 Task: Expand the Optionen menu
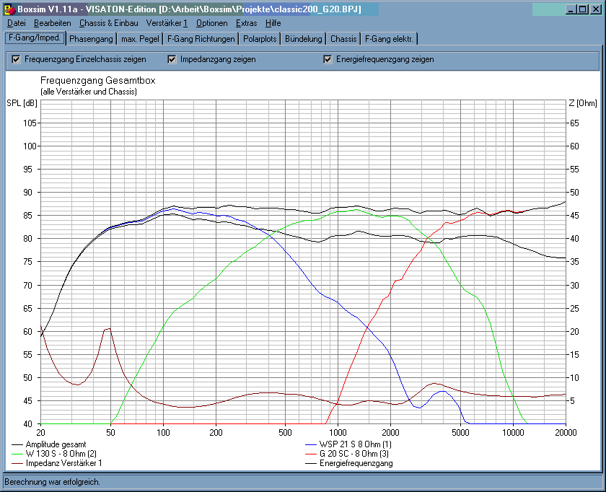pyautogui.click(x=211, y=23)
